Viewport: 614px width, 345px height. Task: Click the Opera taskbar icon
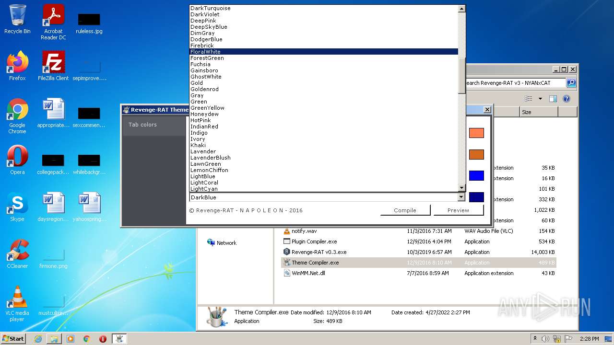[x=103, y=339]
